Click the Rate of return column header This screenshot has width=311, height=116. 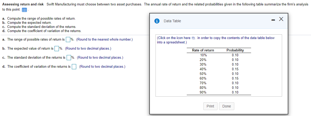click(203, 50)
